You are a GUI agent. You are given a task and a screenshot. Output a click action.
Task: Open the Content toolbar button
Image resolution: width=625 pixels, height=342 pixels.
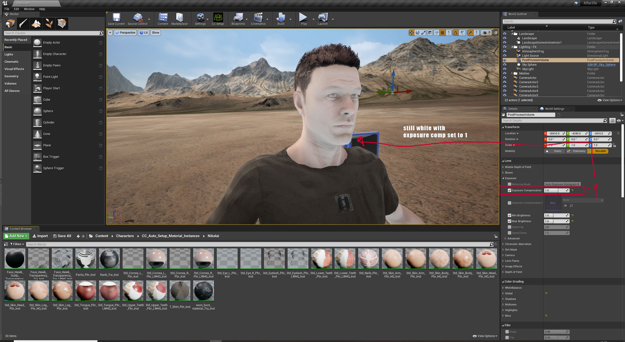[163, 19]
